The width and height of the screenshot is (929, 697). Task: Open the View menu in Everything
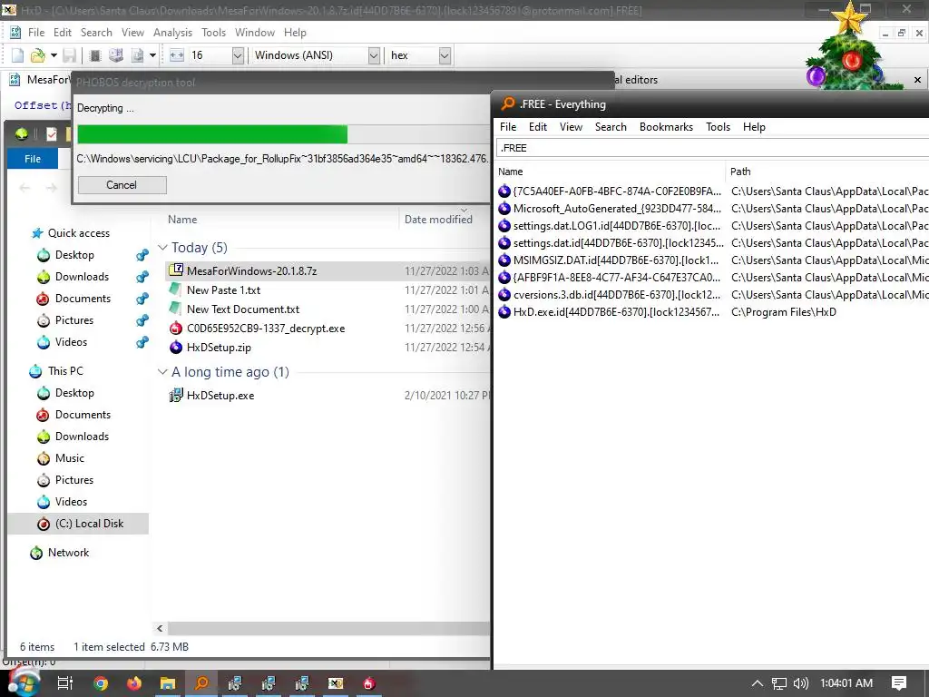coord(571,127)
